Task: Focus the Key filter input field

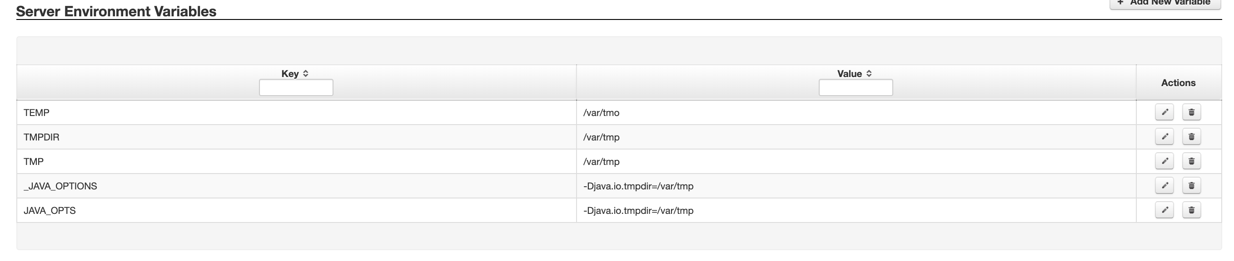Action: [296, 87]
